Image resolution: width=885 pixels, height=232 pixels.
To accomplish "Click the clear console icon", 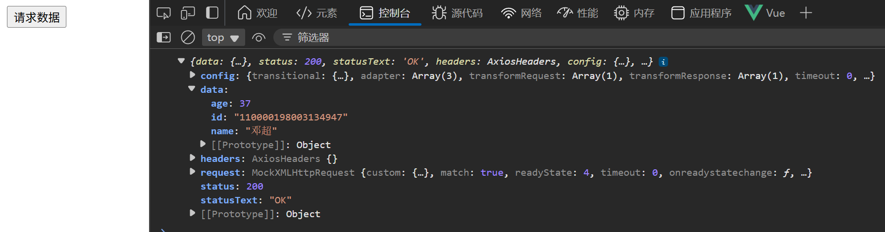I will coord(188,38).
